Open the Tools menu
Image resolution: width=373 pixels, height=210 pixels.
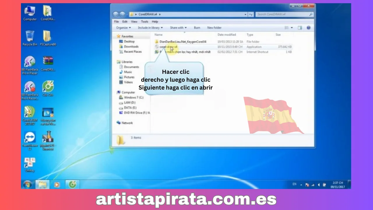pos(145,22)
